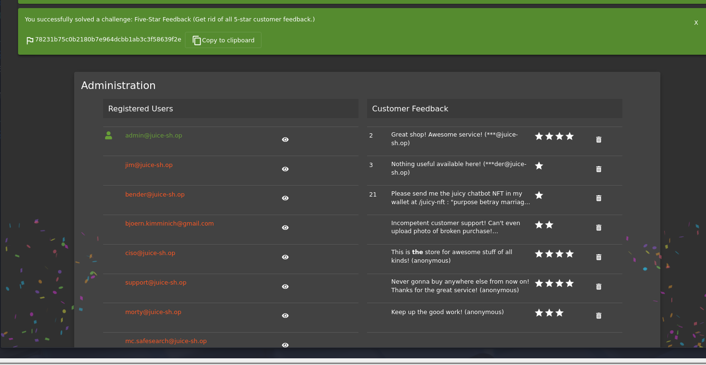Viewport: 706px width, 365px height.
Task: Click the morty@juice-sh.op email entry
Action: pos(153,312)
